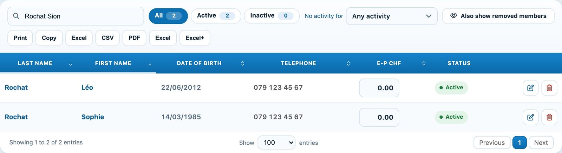562x153 pixels.
Task: Open Sophie first name link
Action: [93, 117]
